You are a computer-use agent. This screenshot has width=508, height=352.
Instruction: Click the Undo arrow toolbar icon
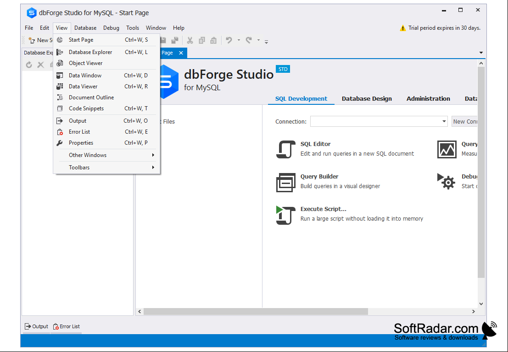(229, 40)
